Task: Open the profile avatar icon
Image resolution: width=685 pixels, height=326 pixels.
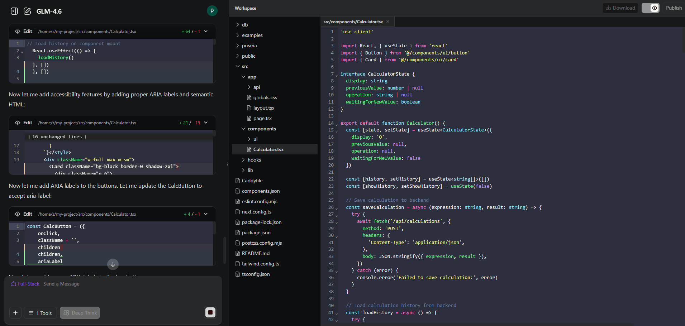Action: click(x=212, y=11)
